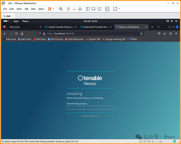181x144 pixels.
Task: Switch to the Kali Linux browser tab
Action: click(24, 27)
